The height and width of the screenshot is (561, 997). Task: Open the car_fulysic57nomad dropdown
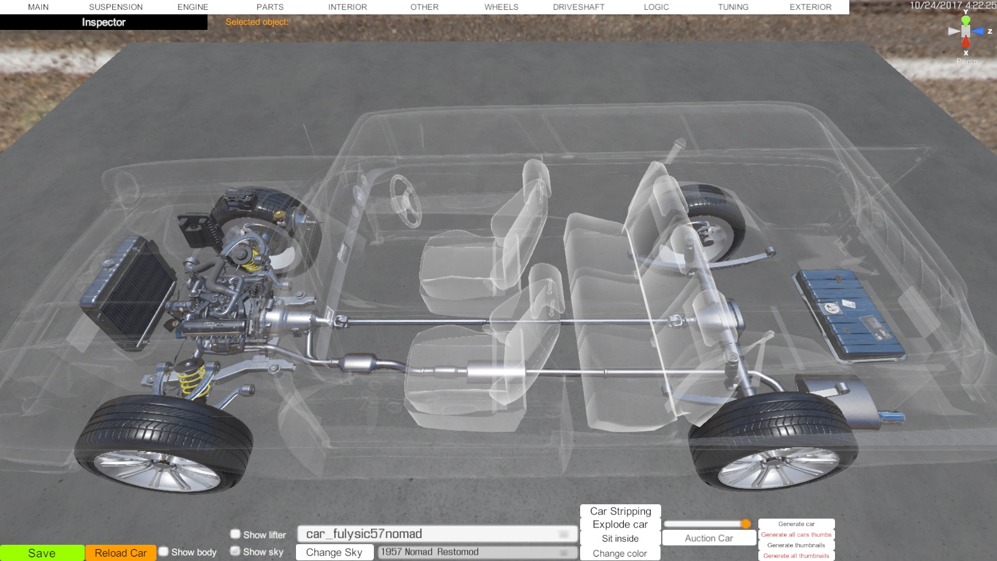point(437,534)
